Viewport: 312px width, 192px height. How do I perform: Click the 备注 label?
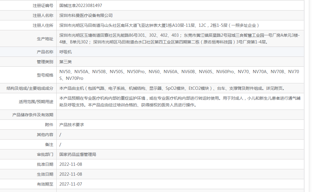(x=49, y=145)
